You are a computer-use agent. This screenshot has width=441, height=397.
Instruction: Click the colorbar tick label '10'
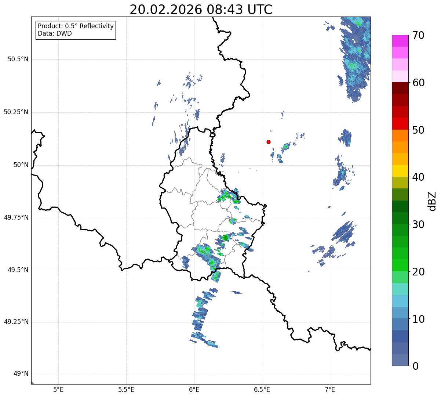(x=418, y=319)
